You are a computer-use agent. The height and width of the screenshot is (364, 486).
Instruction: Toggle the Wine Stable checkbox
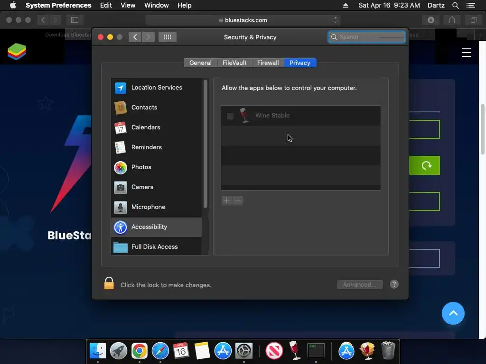click(230, 116)
